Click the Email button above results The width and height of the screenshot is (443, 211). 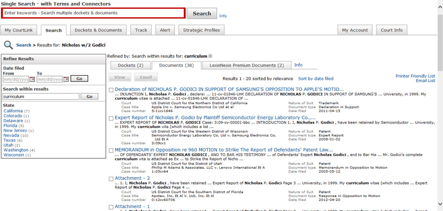[146, 77]
